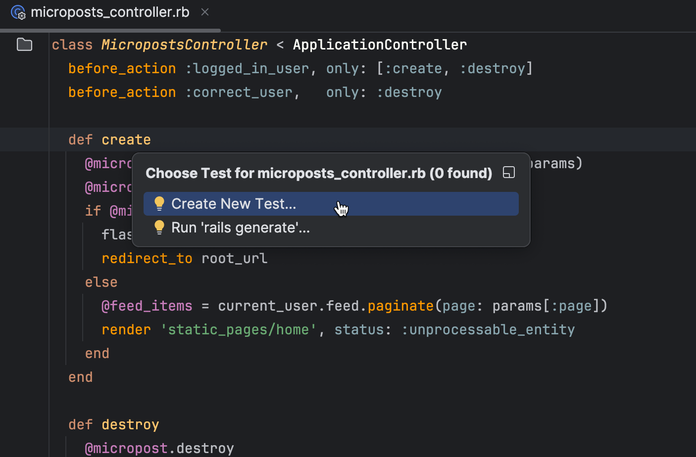Click the Ruby file icon in the tab
696x457 pixels.
[18, 12]
